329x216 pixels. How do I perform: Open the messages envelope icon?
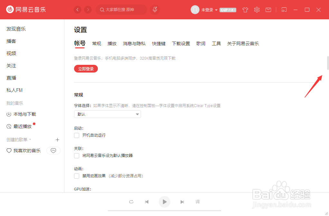click(x=268, y=10)
